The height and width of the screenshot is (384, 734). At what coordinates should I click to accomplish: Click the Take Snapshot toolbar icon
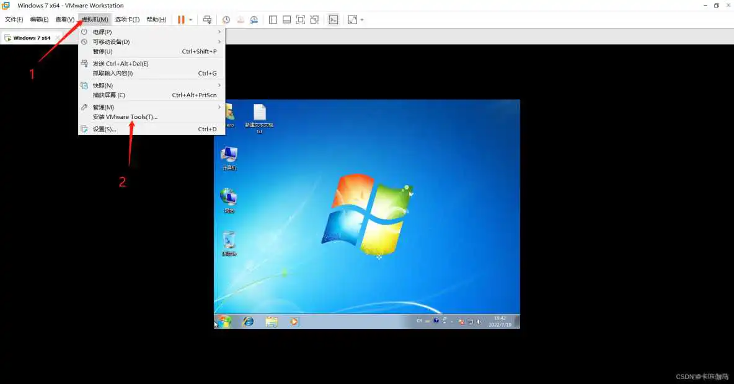[226, 19]
